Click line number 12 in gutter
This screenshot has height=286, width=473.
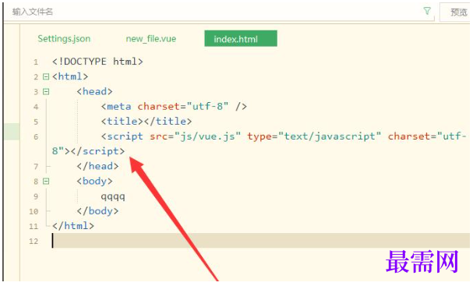pyautogui.click(x=34, y=241)
